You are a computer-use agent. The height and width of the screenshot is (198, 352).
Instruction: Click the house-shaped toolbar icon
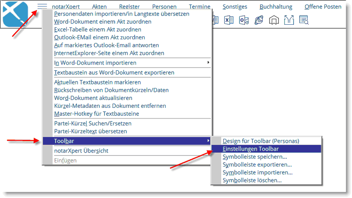tap(274, 20)
